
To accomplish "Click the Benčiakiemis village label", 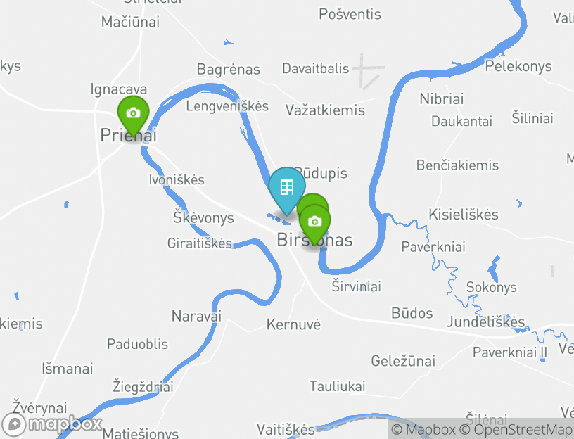I will point(458,165).
